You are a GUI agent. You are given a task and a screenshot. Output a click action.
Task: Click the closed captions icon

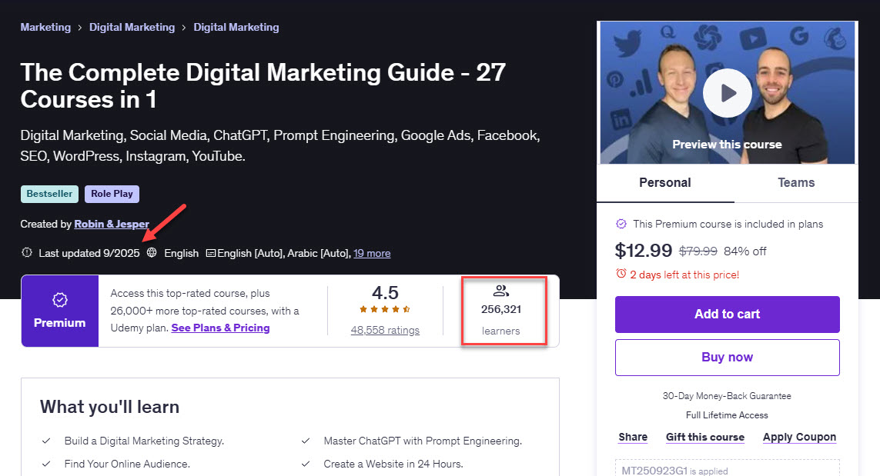point(210,253)
